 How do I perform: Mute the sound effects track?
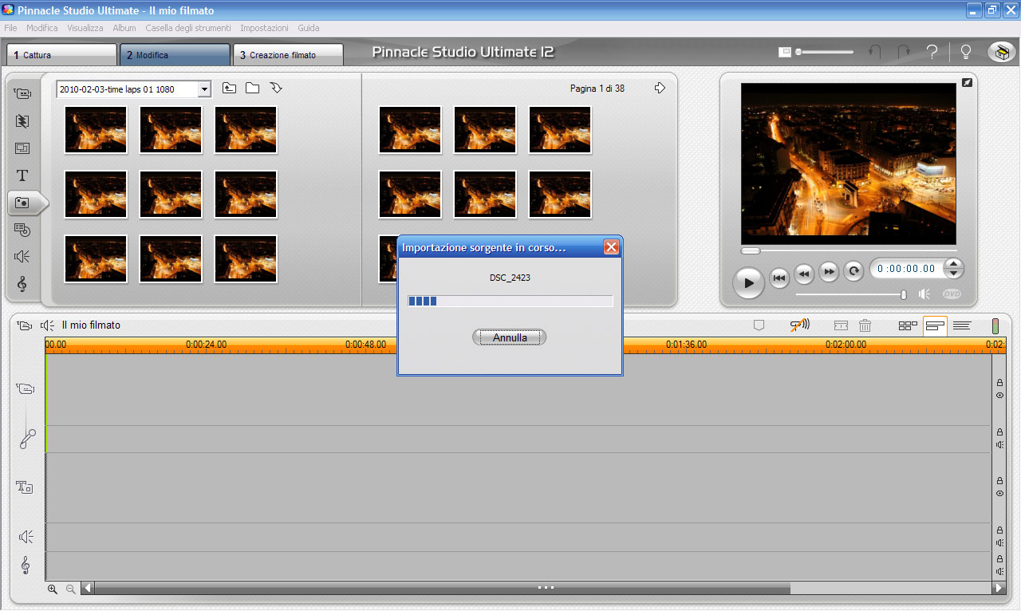coord(999,542)
